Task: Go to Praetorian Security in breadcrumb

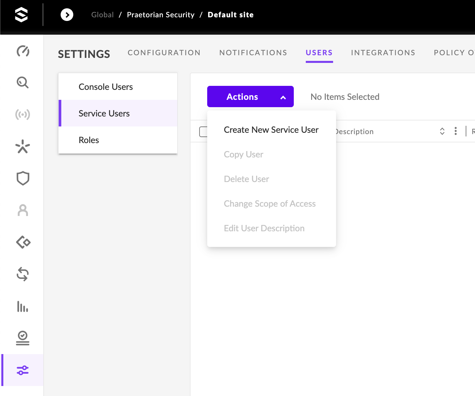Action: (x=161, y=15)
